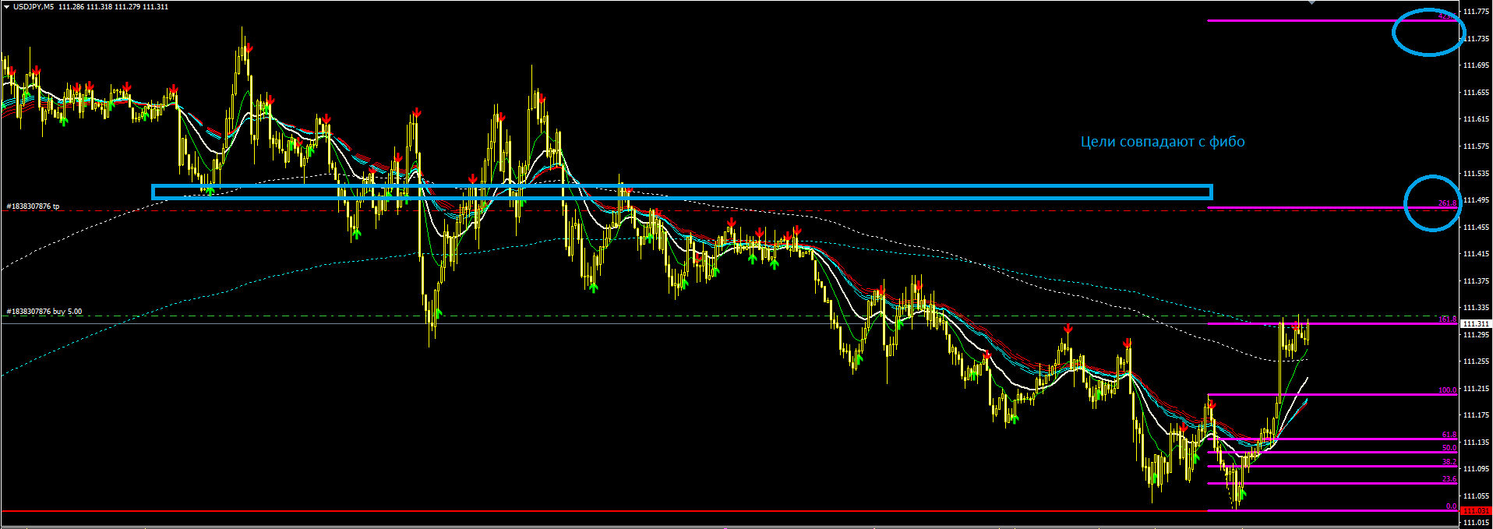Select the OHLC values 111.286 111.318 111.279 111.311
The width and height of the screenshot is (1493, 529).
click(113, 6)
